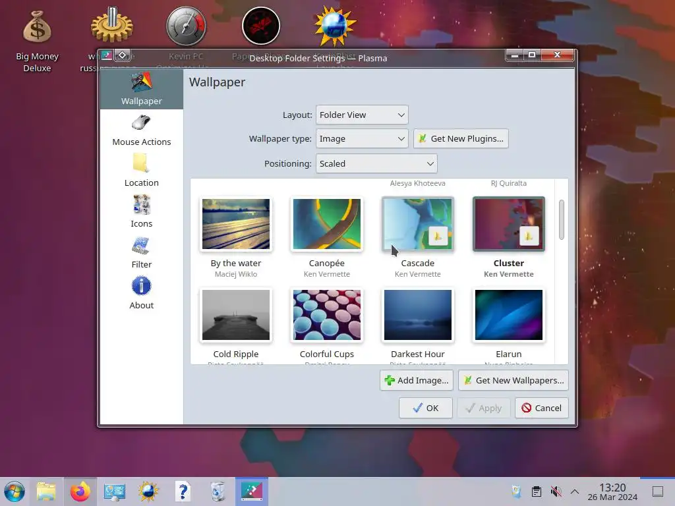Click the clipboard tray icon

[x=537, y=492]
